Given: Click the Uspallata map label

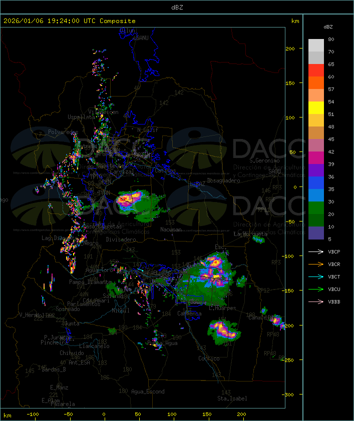Looking at the screenshot, I should pos(80,117).
